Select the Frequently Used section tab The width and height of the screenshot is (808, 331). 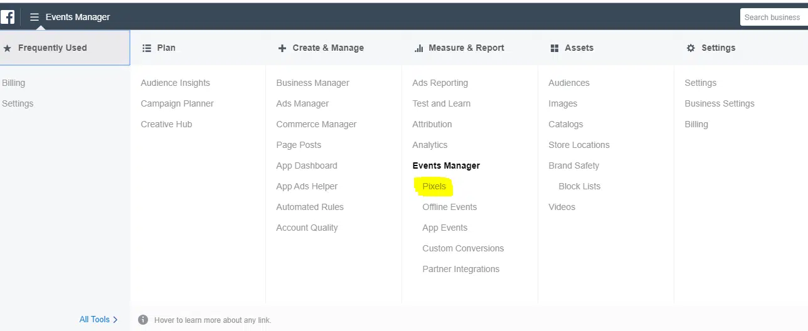click(x=65, y=48)
